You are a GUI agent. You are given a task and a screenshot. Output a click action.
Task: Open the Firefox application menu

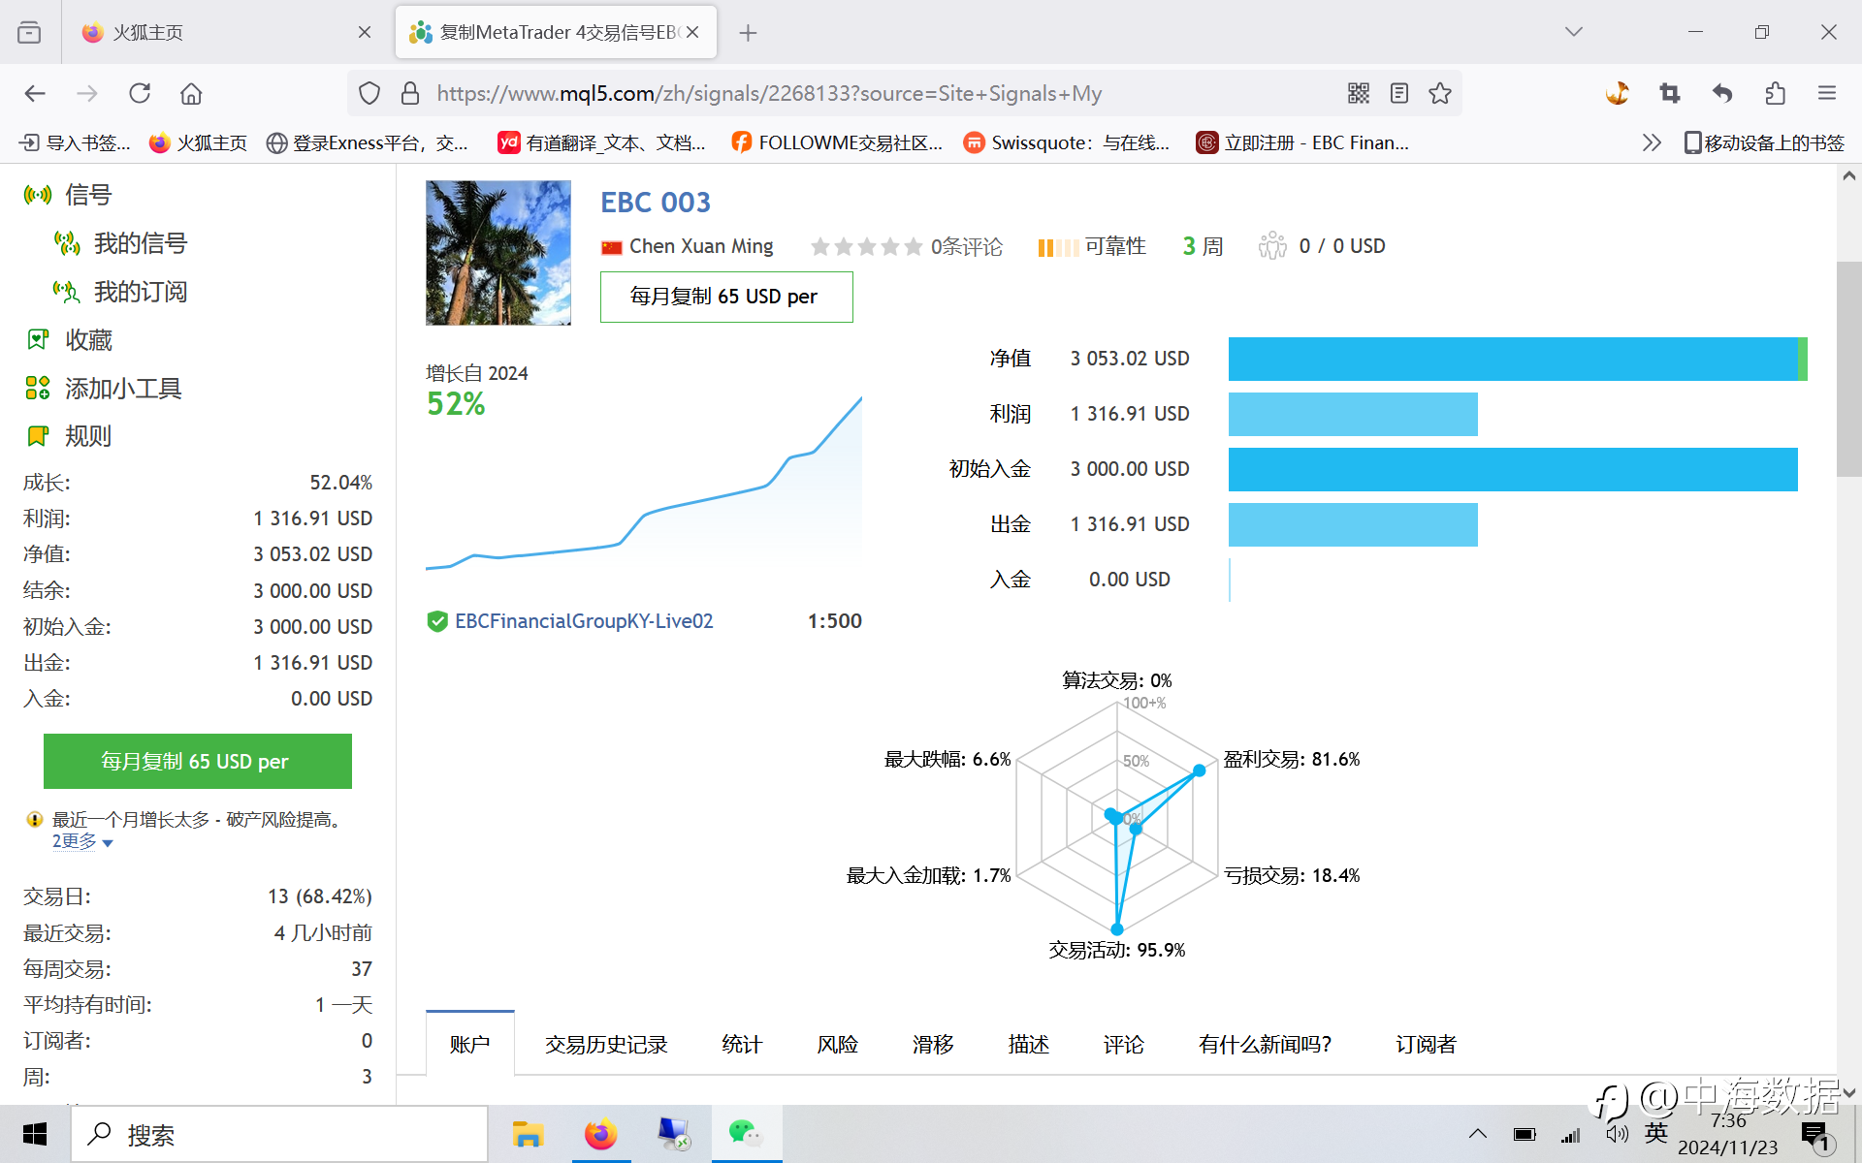point(1827,93)
